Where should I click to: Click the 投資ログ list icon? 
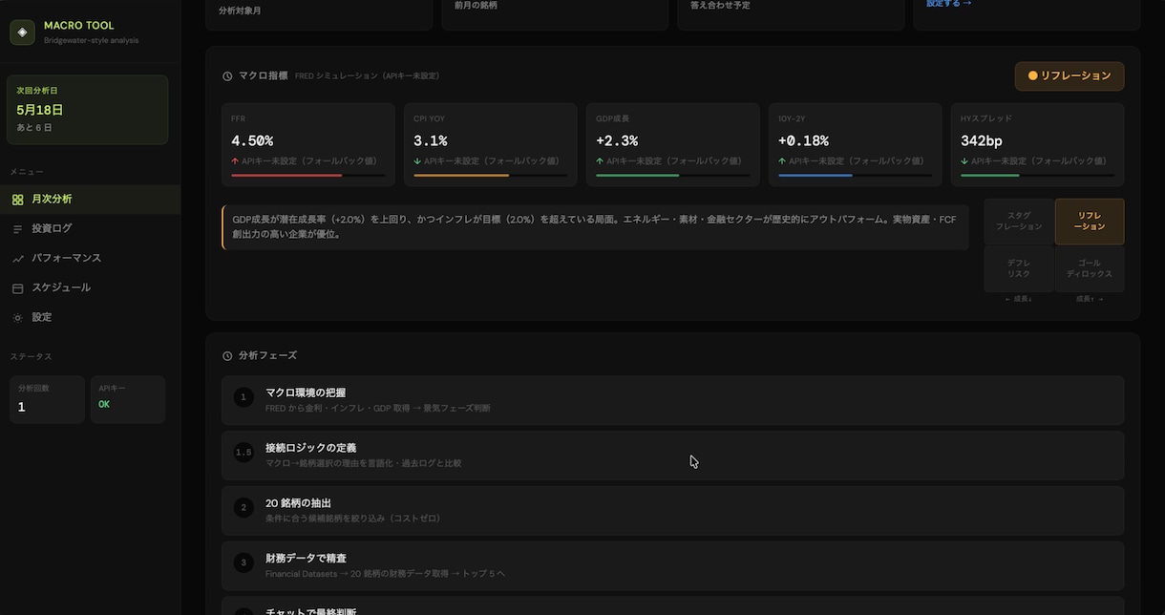(x=17, y=229)
